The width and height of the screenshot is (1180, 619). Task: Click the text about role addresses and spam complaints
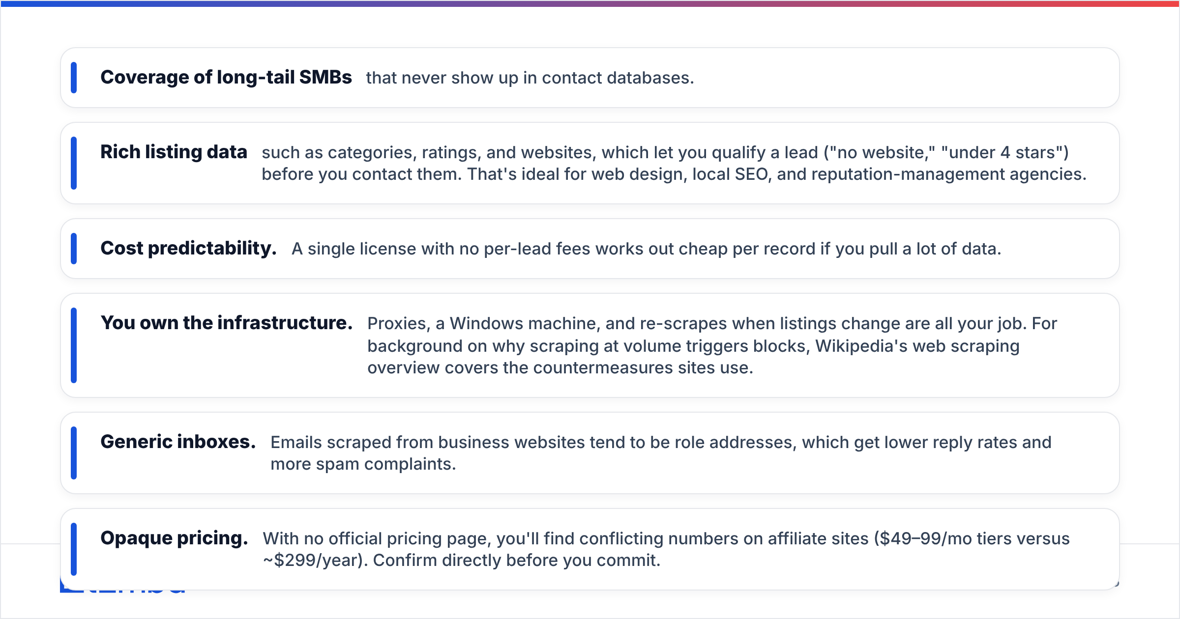pos(661,453)
